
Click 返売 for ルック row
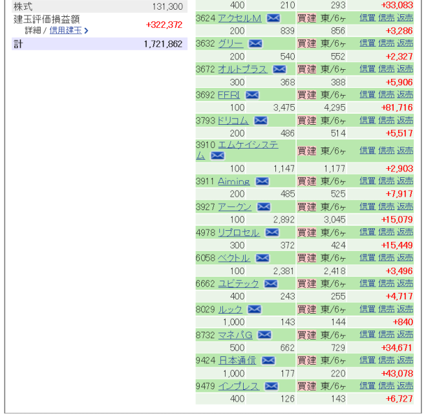click(x=405, y=309)
